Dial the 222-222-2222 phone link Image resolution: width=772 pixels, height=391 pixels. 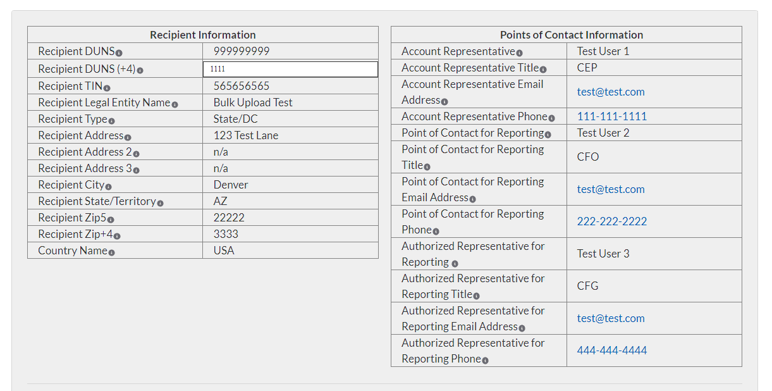pyautogui.click(x=611, y=221)
